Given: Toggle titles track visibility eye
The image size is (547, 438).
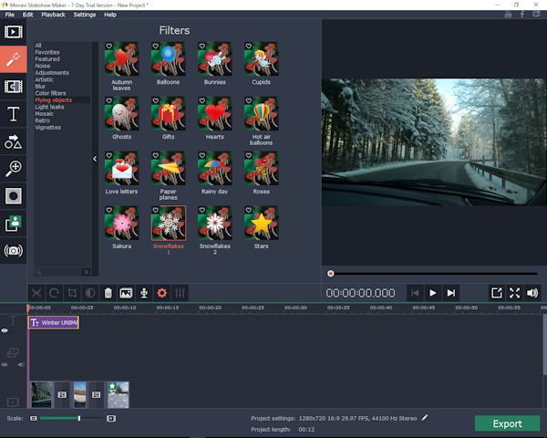Looking at the screenshot, I should coord(5,330).
